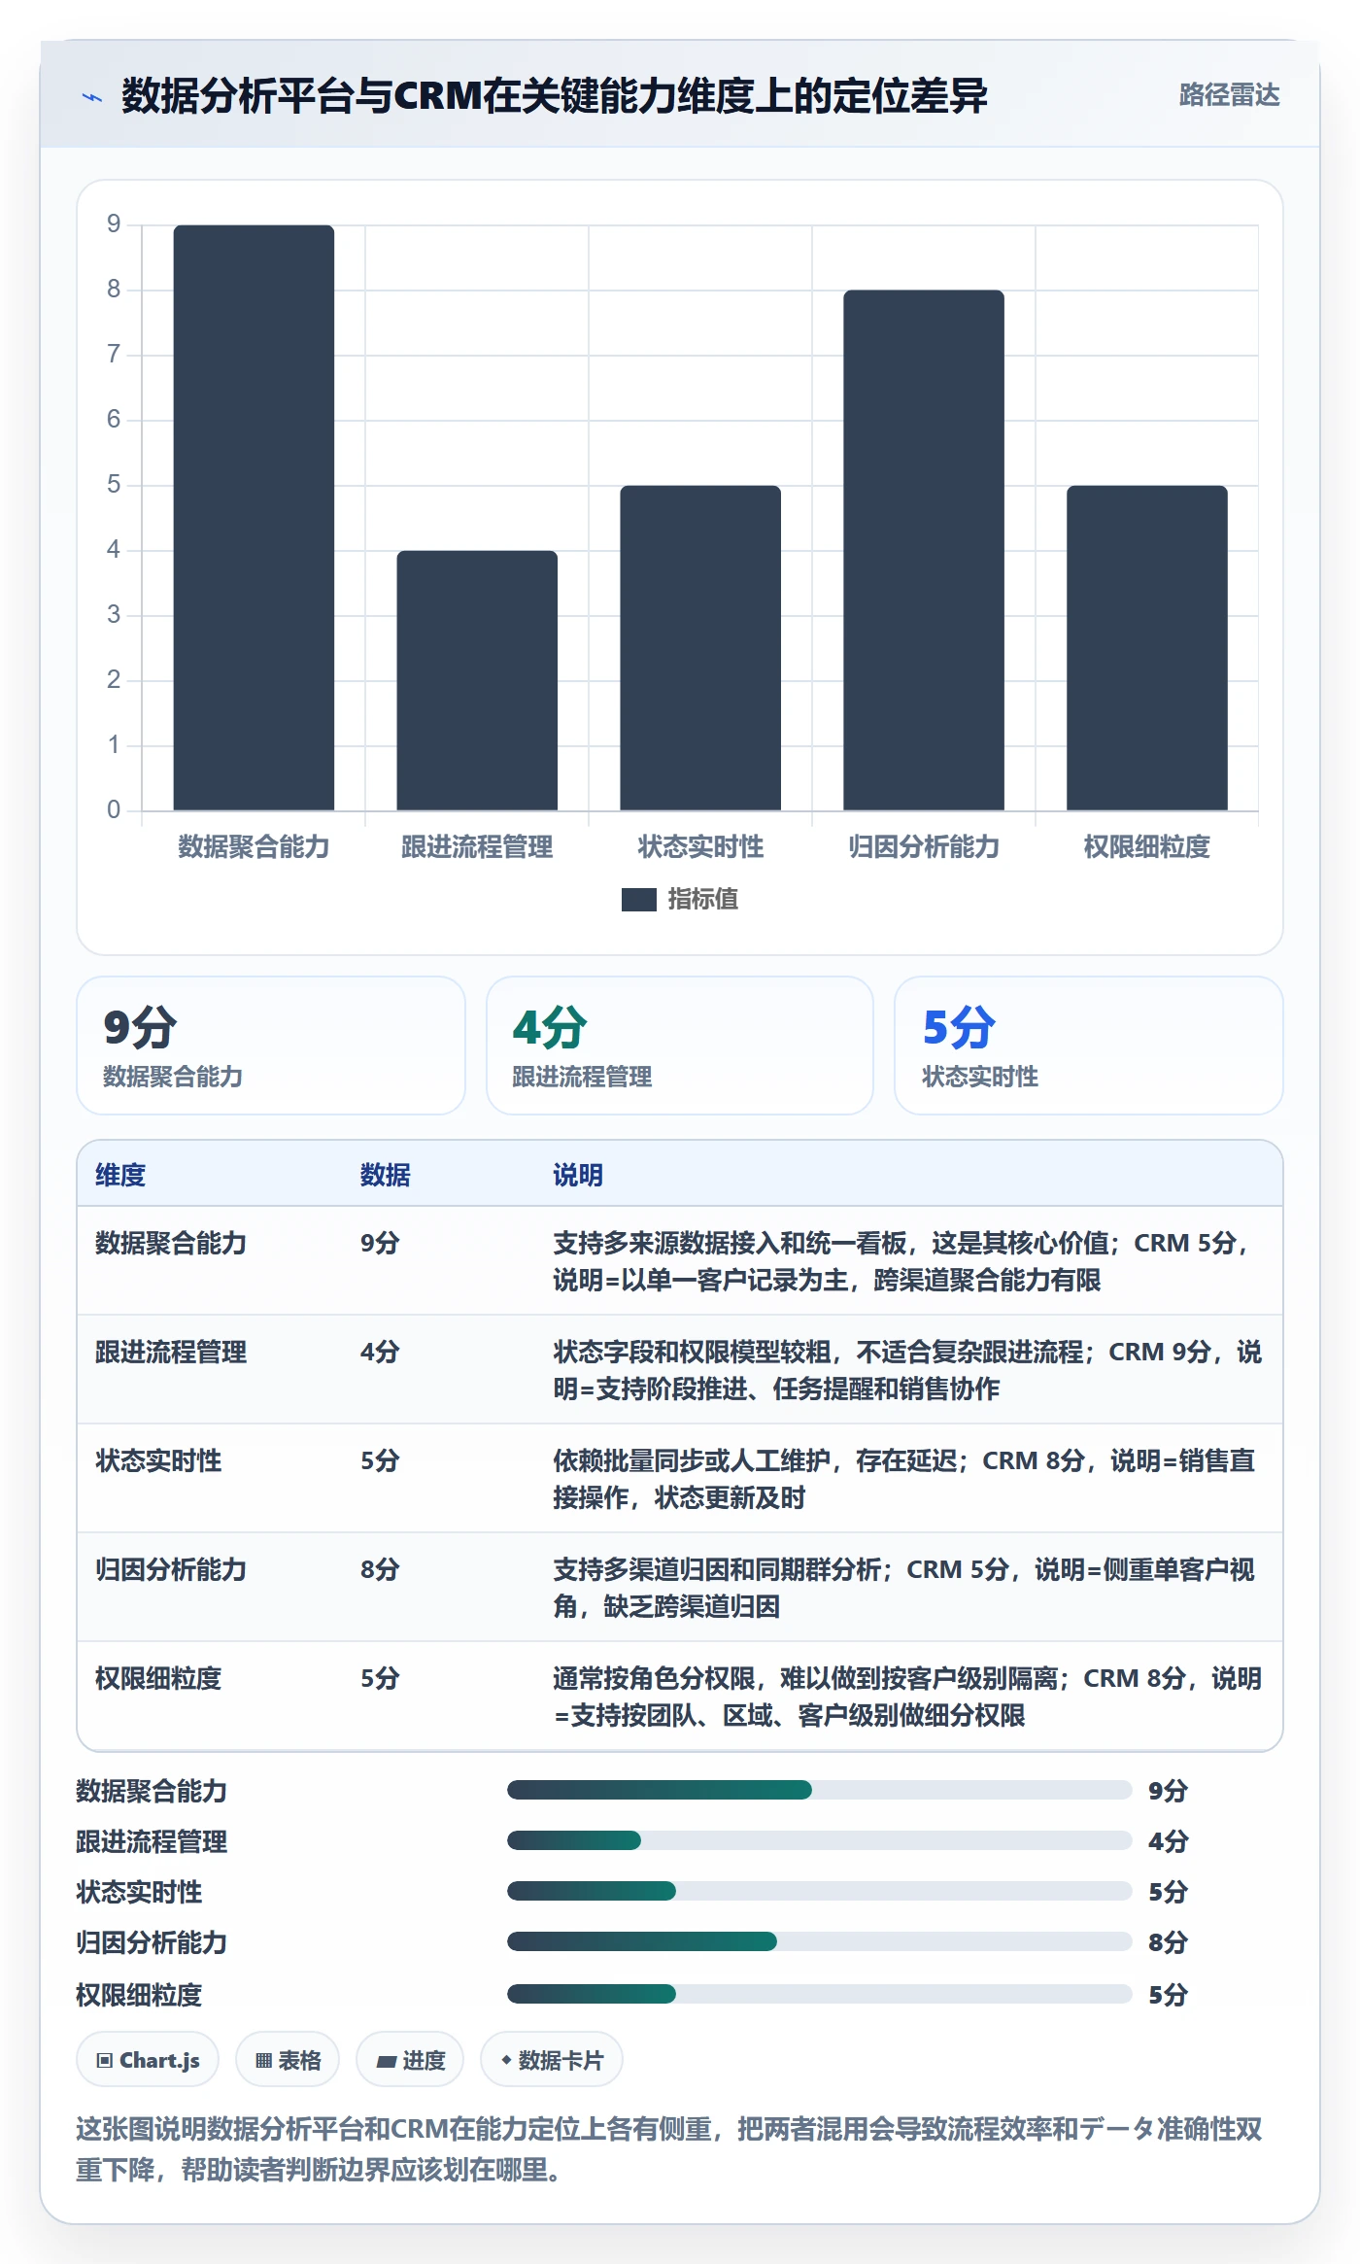The height and width of the screenshot is (2264, 1360).
Task: Click the 8分 value in the table
Action: pos(380,1569)
